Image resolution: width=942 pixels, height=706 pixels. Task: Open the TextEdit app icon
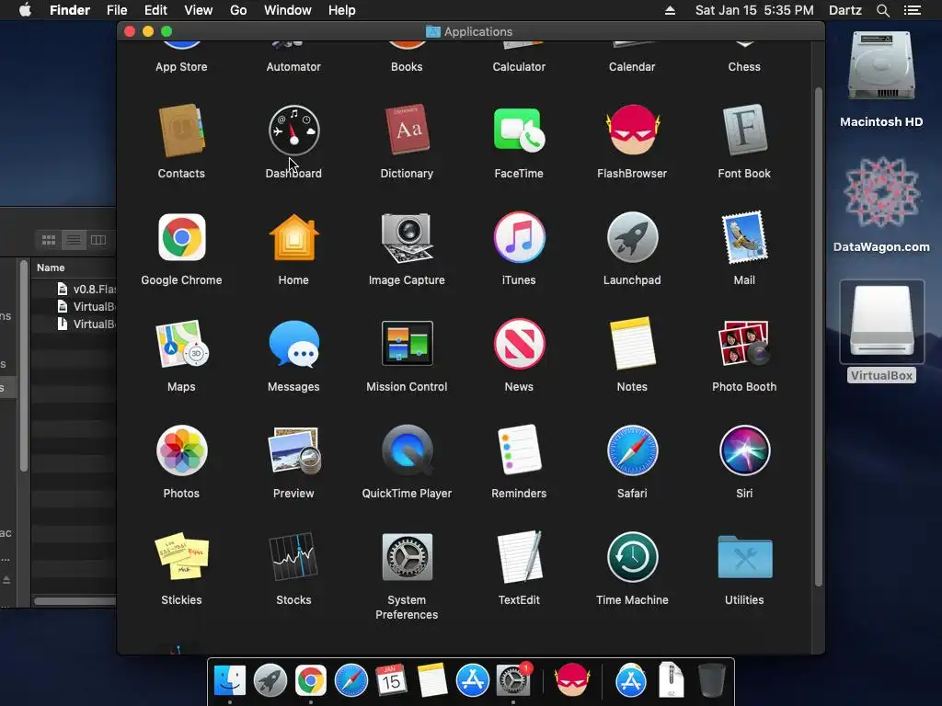click(519, 556)
